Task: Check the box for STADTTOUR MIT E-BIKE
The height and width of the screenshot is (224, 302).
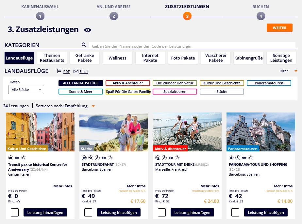Action: 162,213
